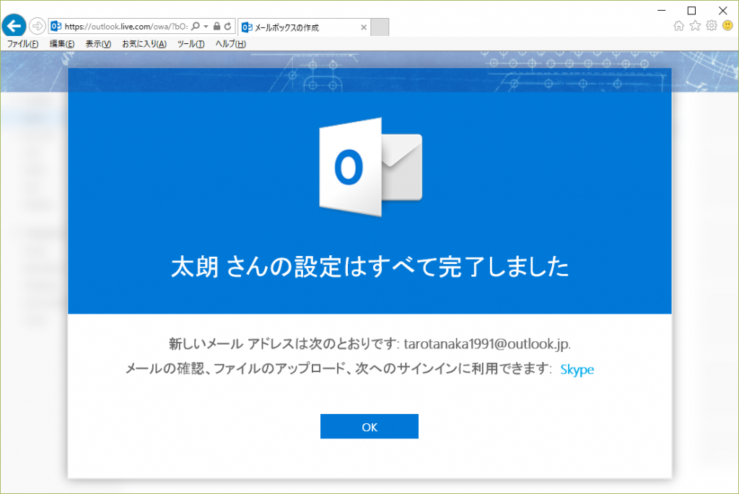Open the 表示(V) menu
This screenshot has width=739, height=494.
[98, 44]
